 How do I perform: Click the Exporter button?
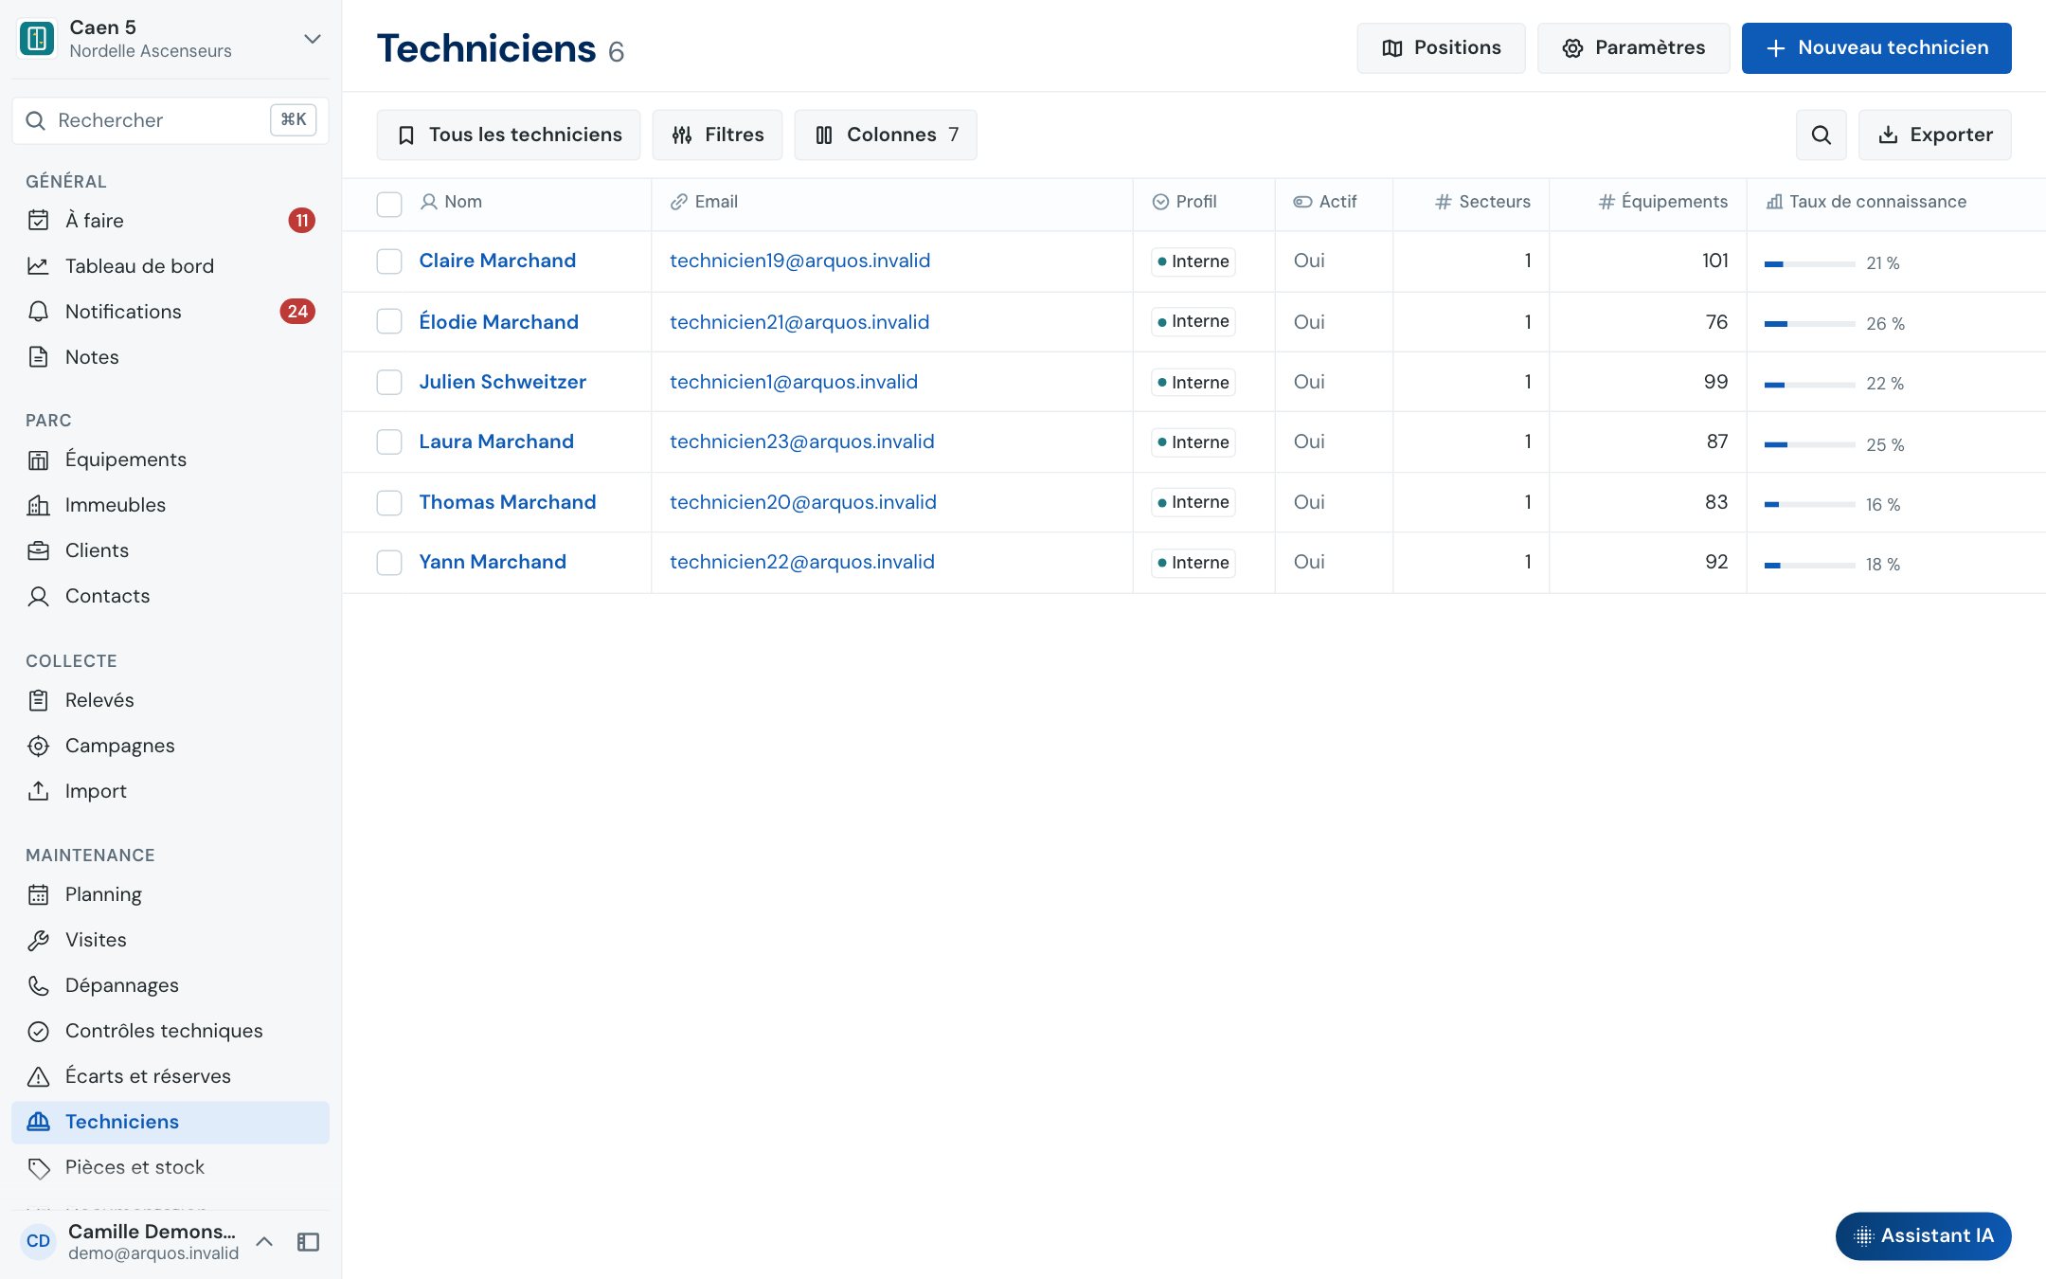(x=1935, y=135)
